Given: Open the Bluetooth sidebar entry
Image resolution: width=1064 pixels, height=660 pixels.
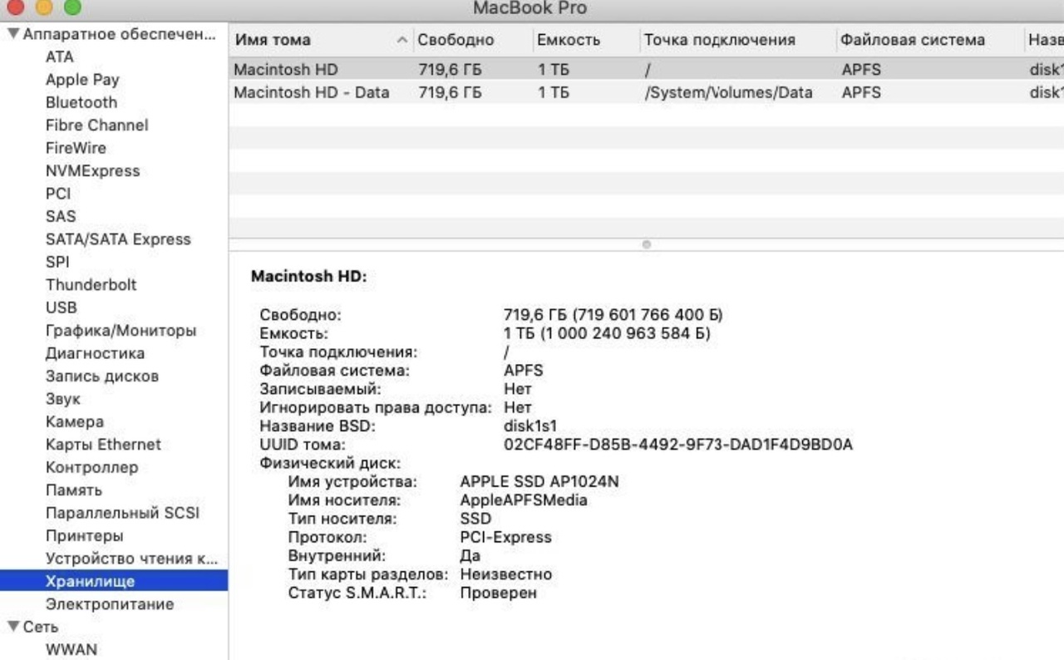Looking at the screenshot, I should 81,102.
